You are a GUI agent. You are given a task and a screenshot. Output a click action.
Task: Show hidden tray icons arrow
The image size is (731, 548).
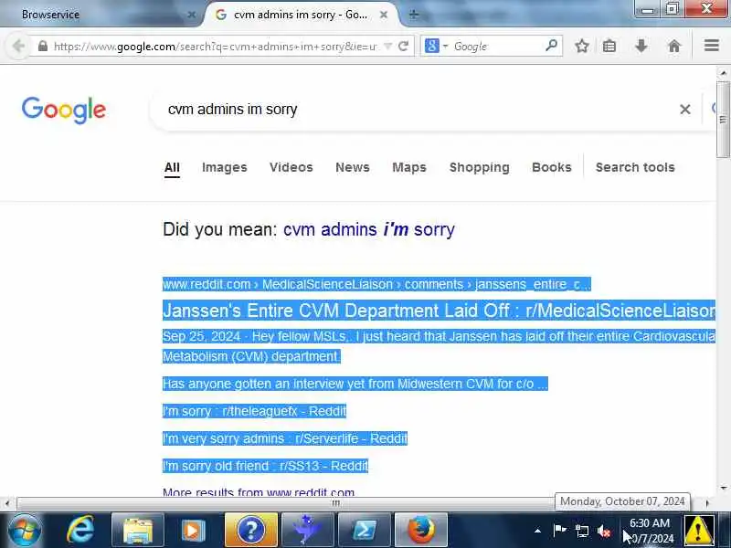(537, 531)
